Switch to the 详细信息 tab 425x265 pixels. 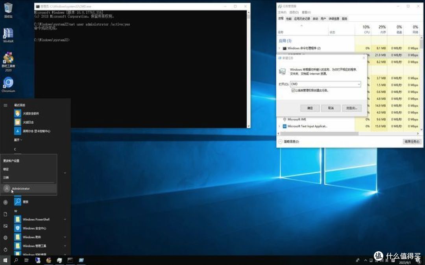click(x=334, y=19)
